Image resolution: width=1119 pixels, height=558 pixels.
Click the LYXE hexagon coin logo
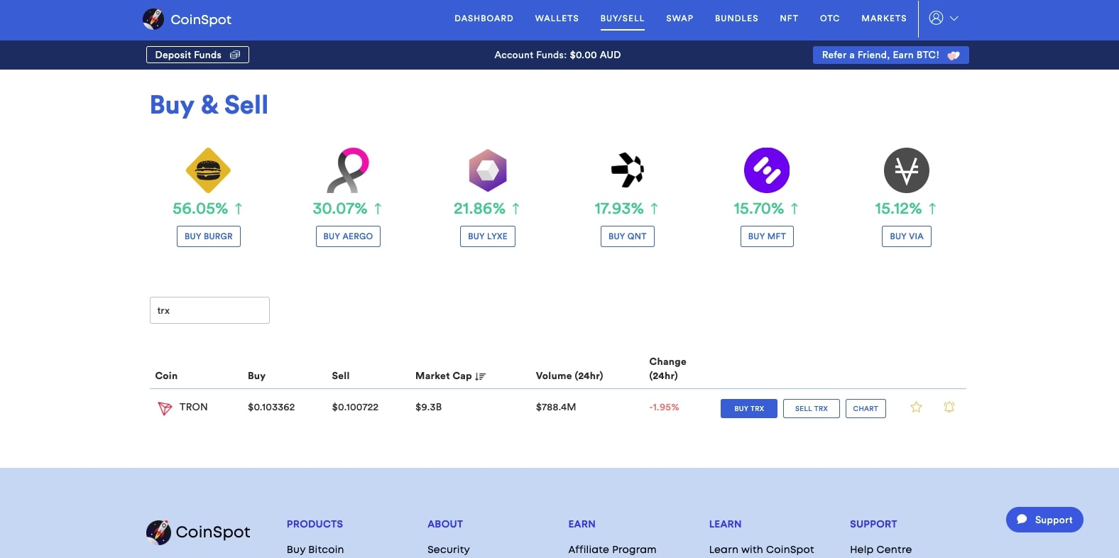click(x=488, y=170)
